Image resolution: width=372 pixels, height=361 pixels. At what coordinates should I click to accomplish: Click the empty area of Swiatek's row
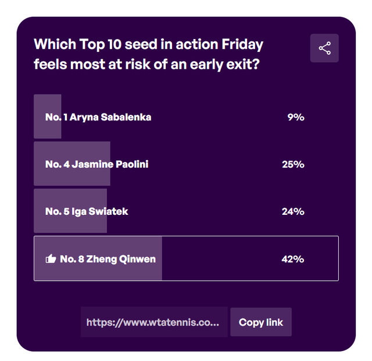pos(203,211)
